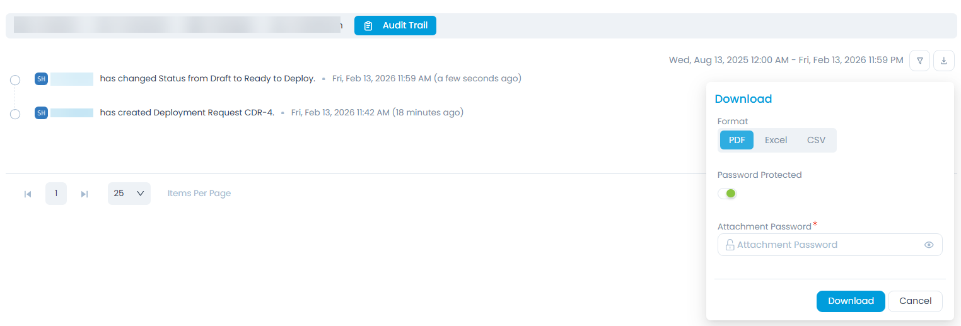Open the 25 items per page dropdown

129,194
